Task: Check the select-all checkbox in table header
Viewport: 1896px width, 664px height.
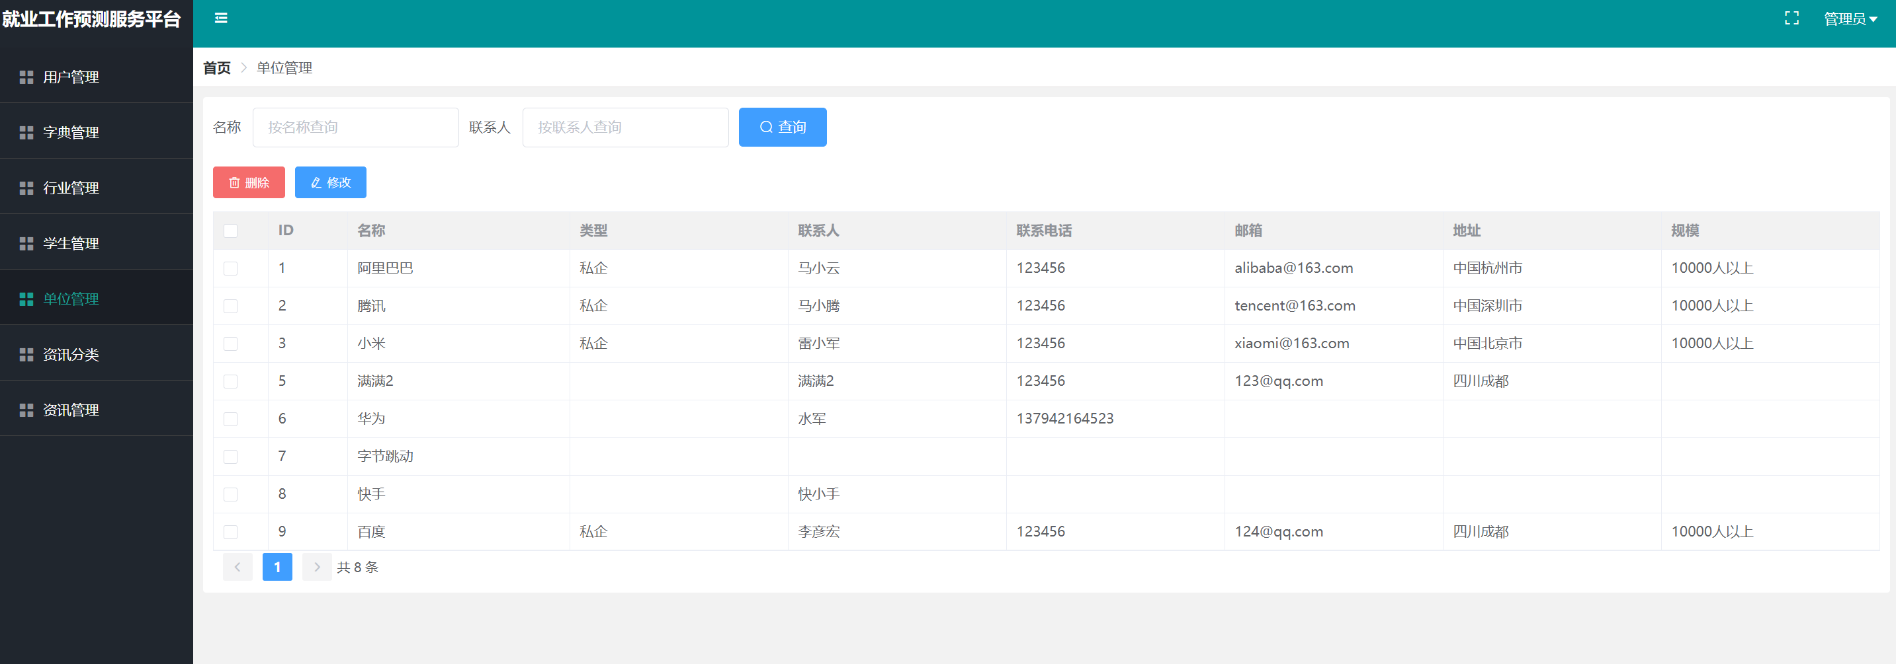Action: point(230,230)
